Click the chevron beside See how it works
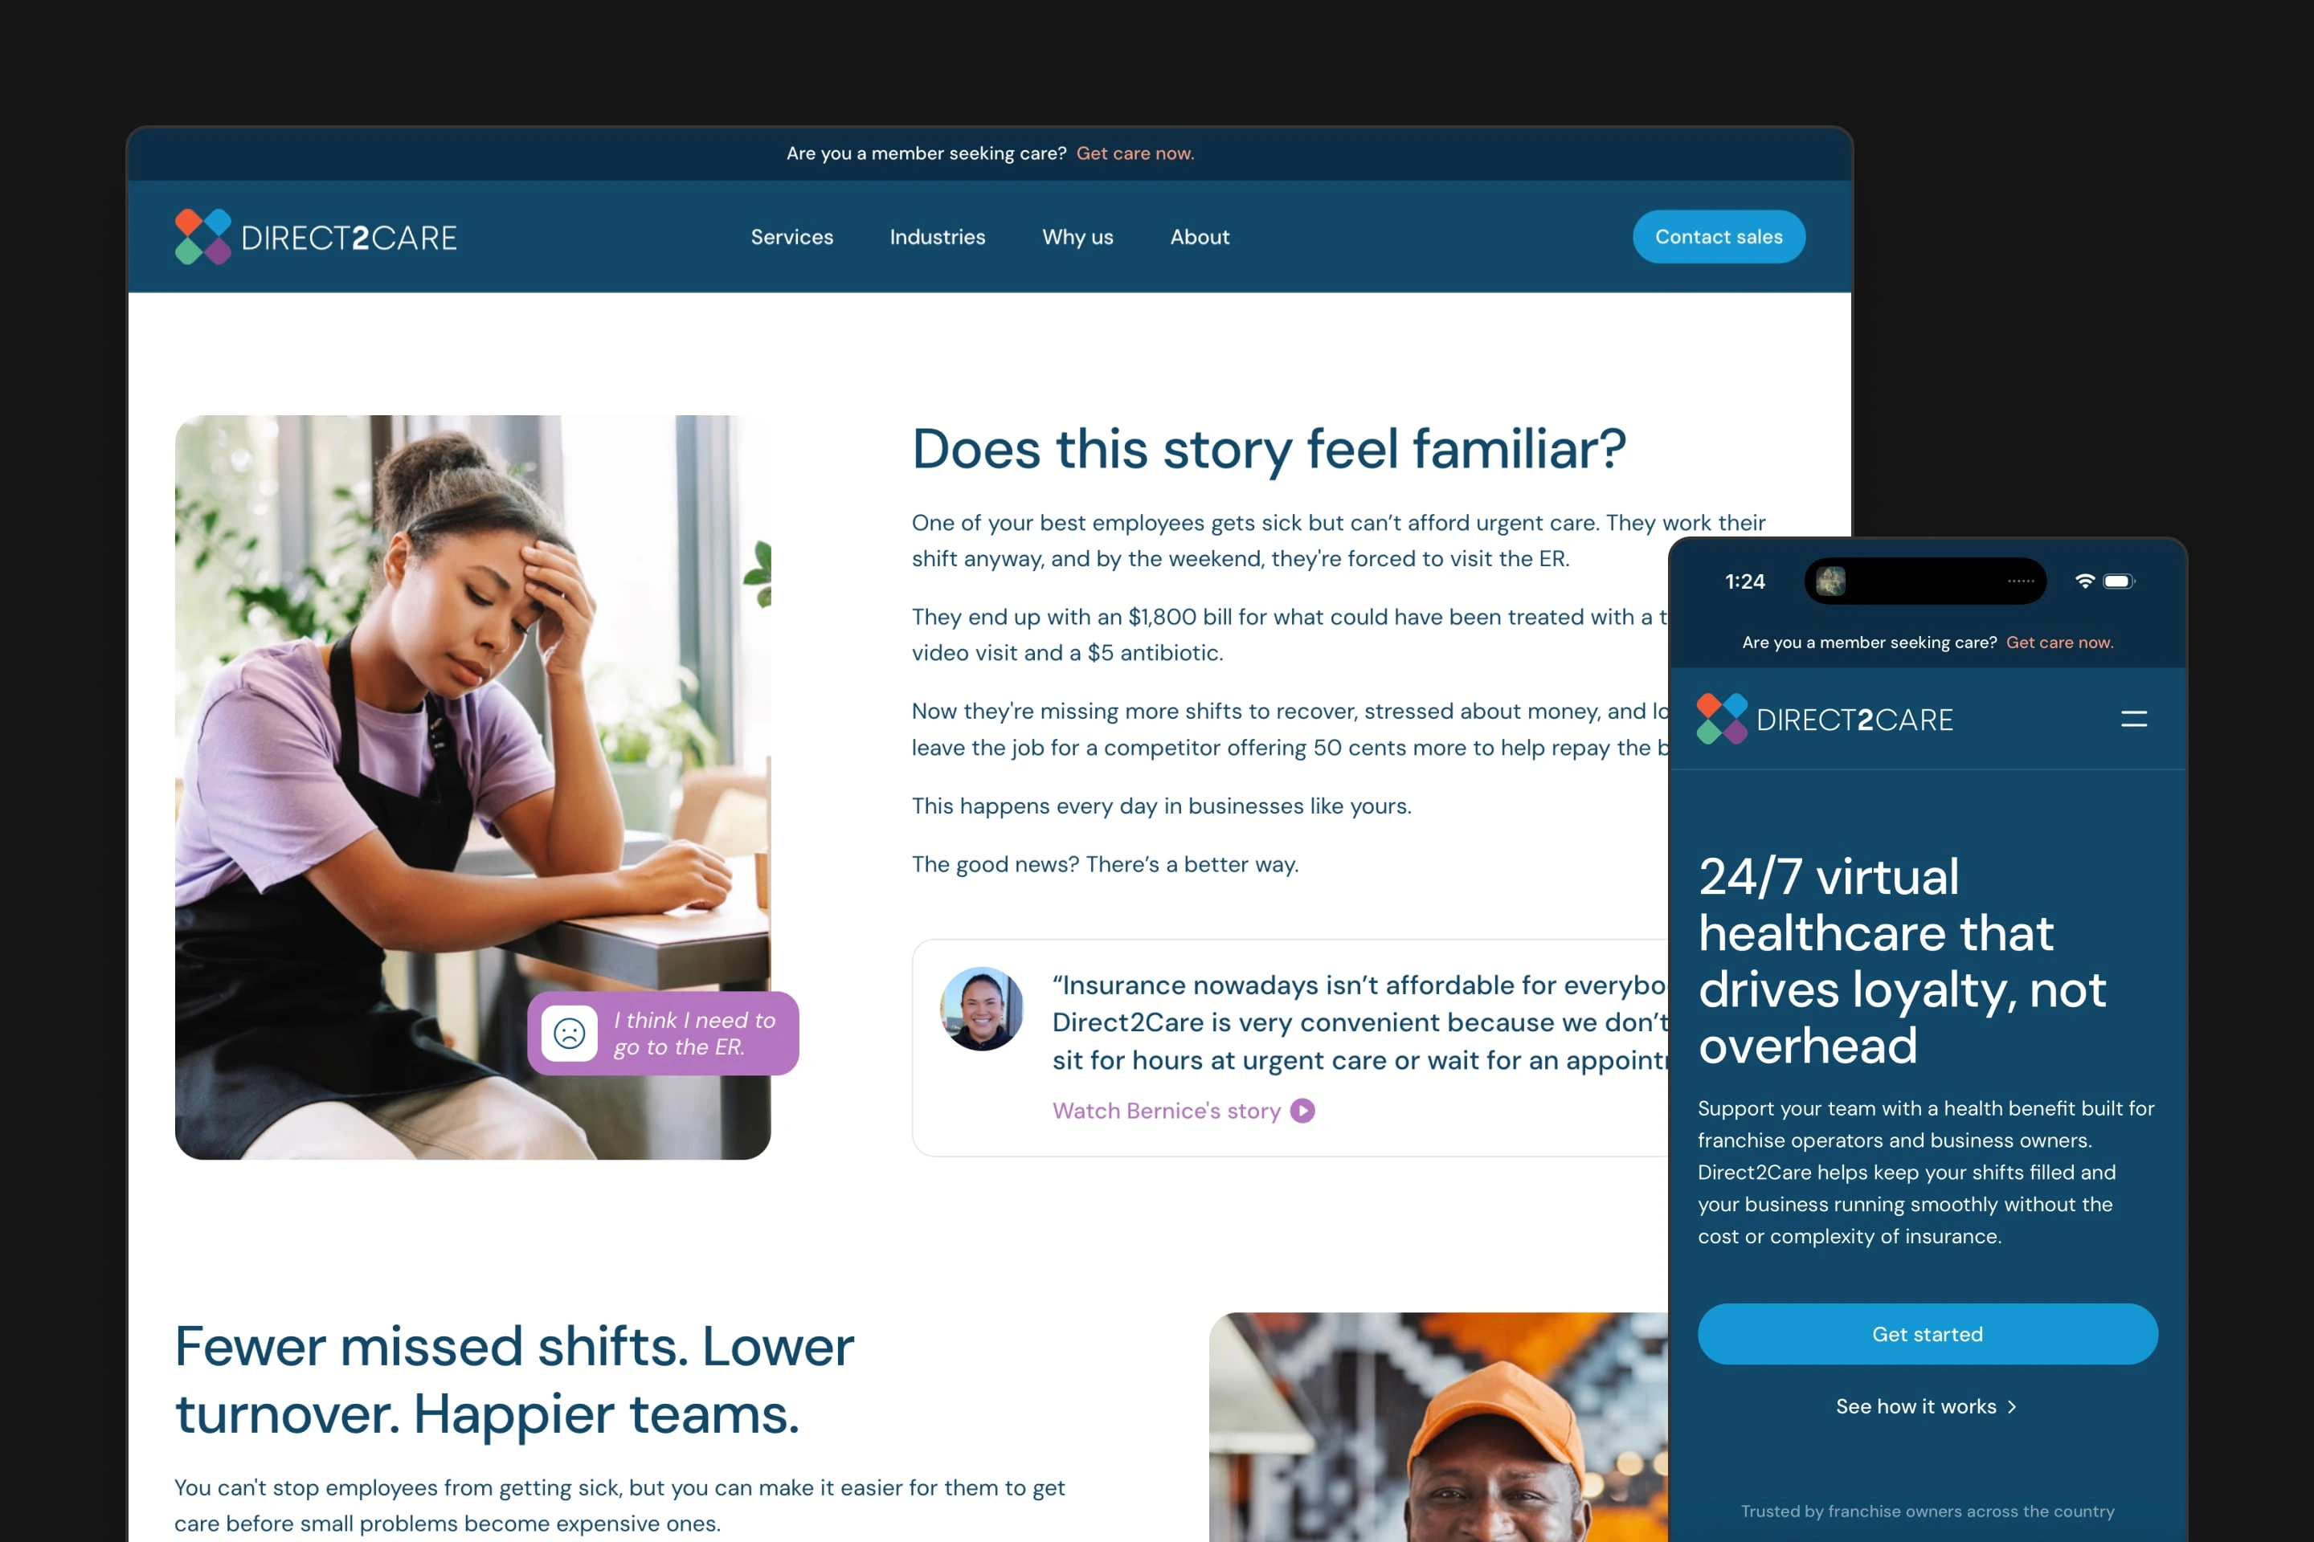Image resolution: width=2314 pixels, height=1542 pixels. [x=2012, y=1407]
